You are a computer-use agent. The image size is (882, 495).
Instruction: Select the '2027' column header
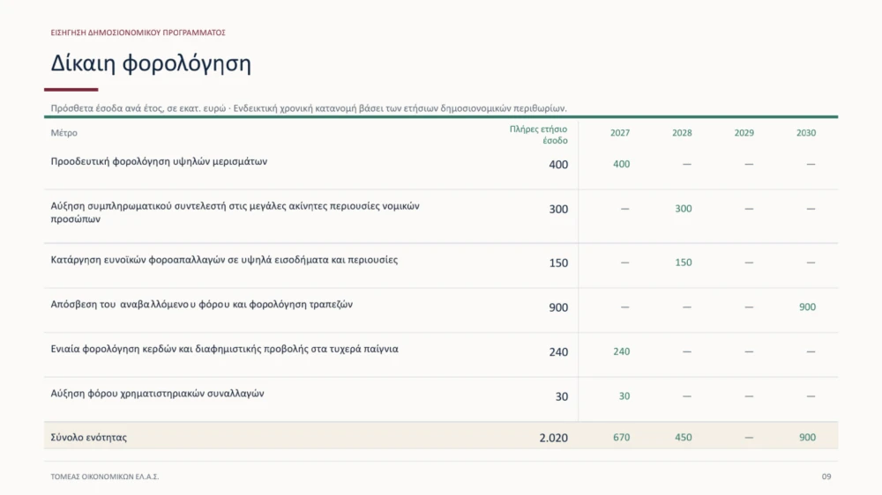(x=620, y=133)
